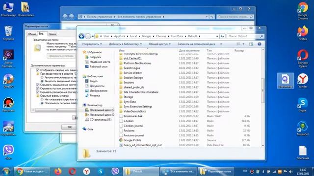
Task: Select the Автоматически вводить текст radio button
Action: tap(42, 77)
